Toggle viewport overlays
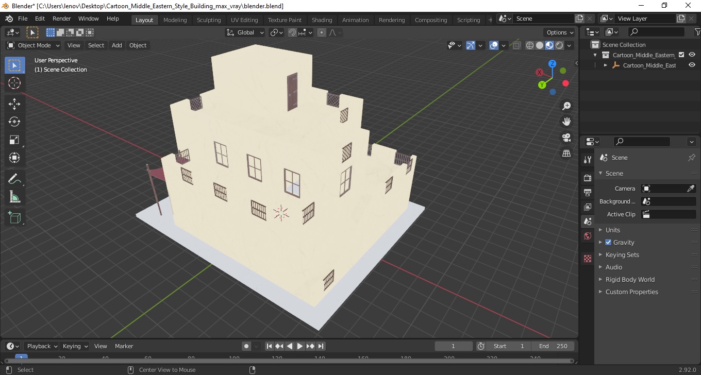 tap(494, 45)
